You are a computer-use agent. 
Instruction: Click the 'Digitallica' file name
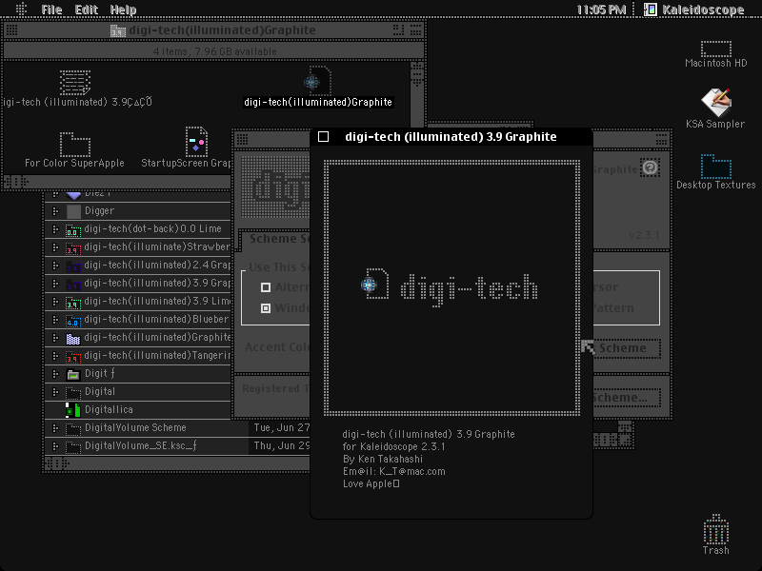(109, 410)
